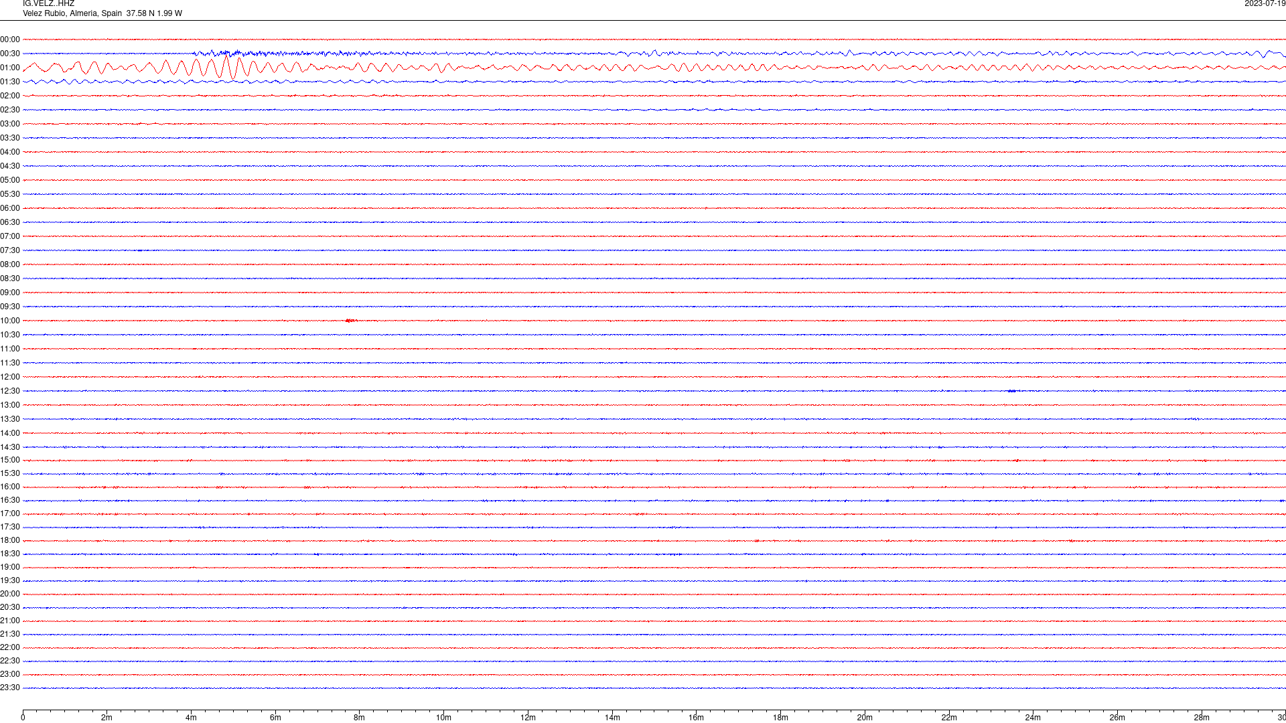Screen dimensions: 1286x723
Task: Select the 06:00 row time label
Action: [10, 208]
